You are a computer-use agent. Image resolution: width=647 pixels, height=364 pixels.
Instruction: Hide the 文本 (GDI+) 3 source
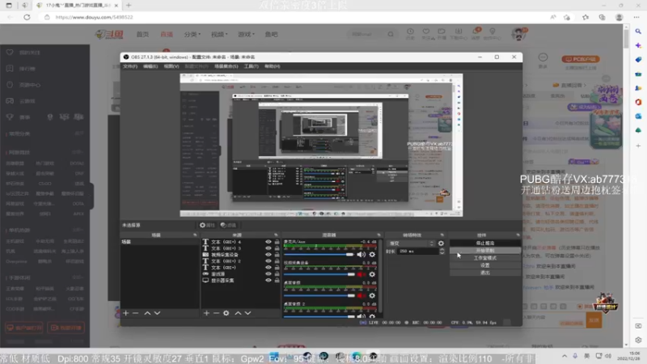click(269, 248)
